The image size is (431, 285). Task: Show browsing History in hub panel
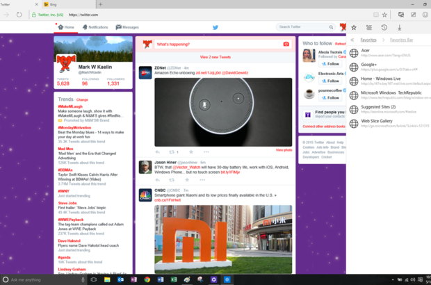coord(384,28)
